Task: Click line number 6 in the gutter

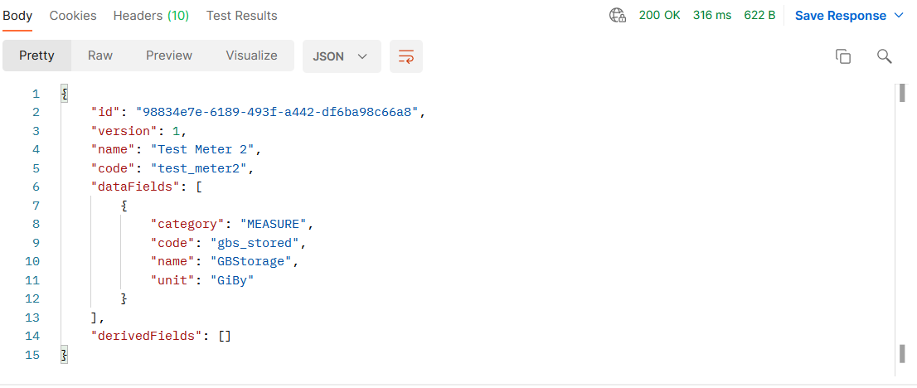Action: click(x=36, y=187)
